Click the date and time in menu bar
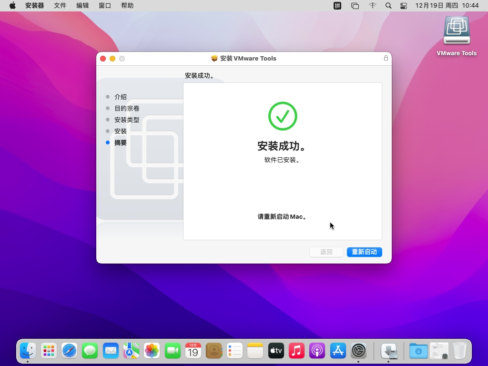Viewport: 488px width, 366px height. (447, 6)
